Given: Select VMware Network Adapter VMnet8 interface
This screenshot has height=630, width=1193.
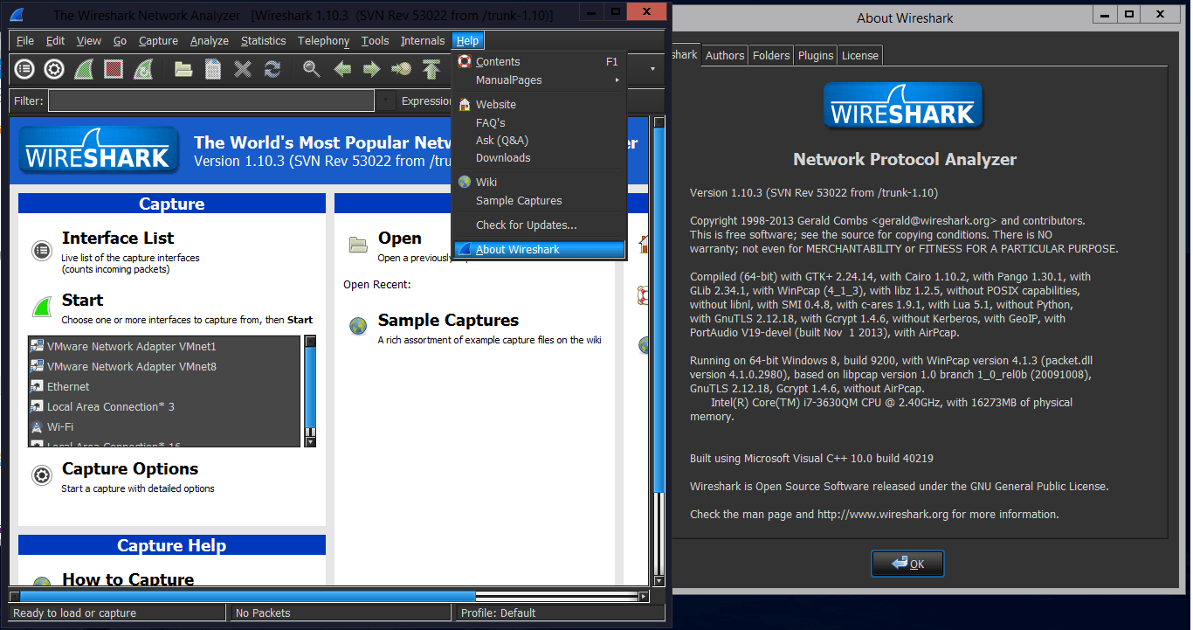Looking at the screenshot, I should point(166,367).
